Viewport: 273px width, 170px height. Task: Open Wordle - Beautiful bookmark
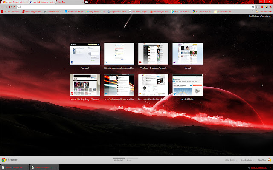click(224, 11)
